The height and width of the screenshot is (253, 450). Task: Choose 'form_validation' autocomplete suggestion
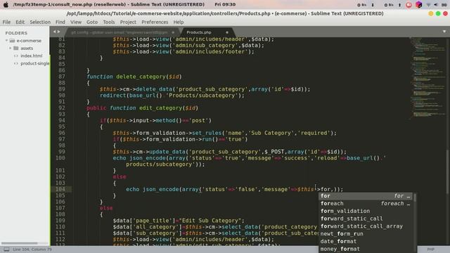[366, 211]
